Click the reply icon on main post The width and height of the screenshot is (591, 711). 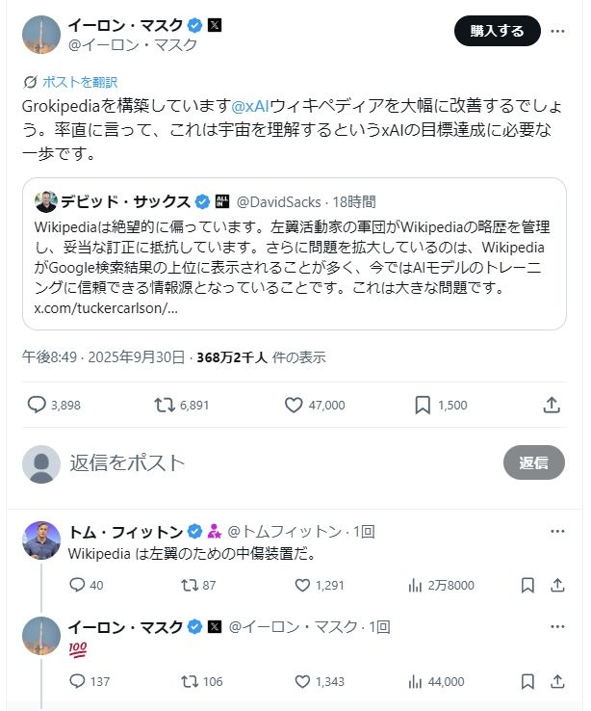point(37,406)
